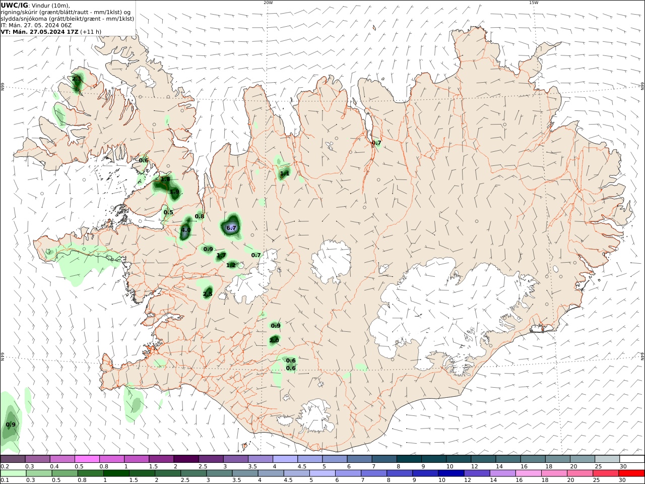Click the 4.0 precipitation value label
Image resolution: width=645 pixels, height=484 pixels.
coord(185,230)
